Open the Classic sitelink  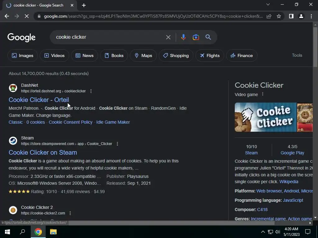pos(16,122)
